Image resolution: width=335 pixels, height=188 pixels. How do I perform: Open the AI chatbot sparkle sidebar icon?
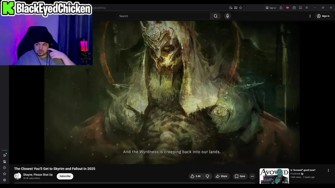pyautogui.click(x=4, y=155)
